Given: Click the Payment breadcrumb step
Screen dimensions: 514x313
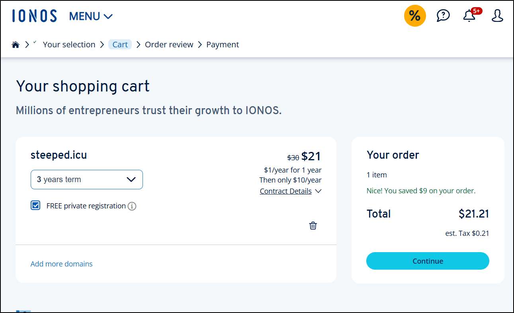Looking at the screenshot, I should point(223,45).
